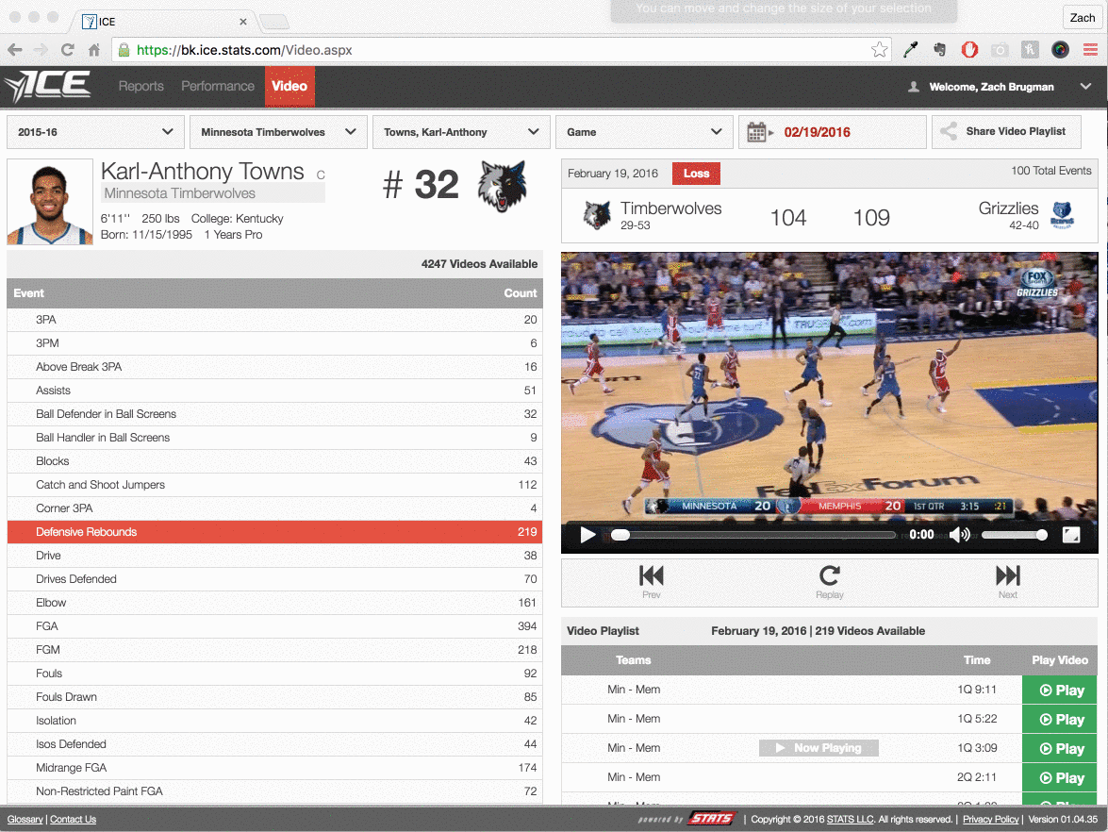Reload the browser page
This screenshot has width=1108, height=832.
[67, 50]
